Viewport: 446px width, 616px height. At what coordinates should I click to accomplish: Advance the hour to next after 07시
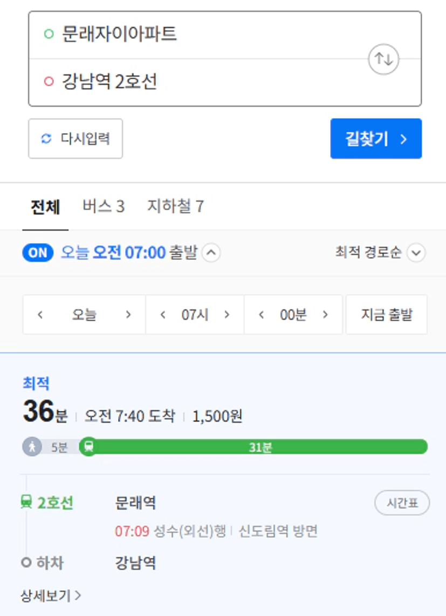(227, 315)
